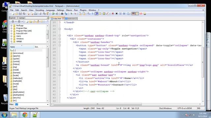Click the Save toolbar icon
This screenshot has width=211, height=118.
[20, 14]
